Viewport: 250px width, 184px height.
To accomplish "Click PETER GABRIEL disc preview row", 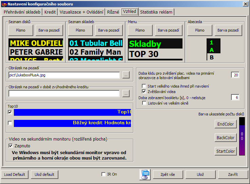I will (x=36, y=52).
